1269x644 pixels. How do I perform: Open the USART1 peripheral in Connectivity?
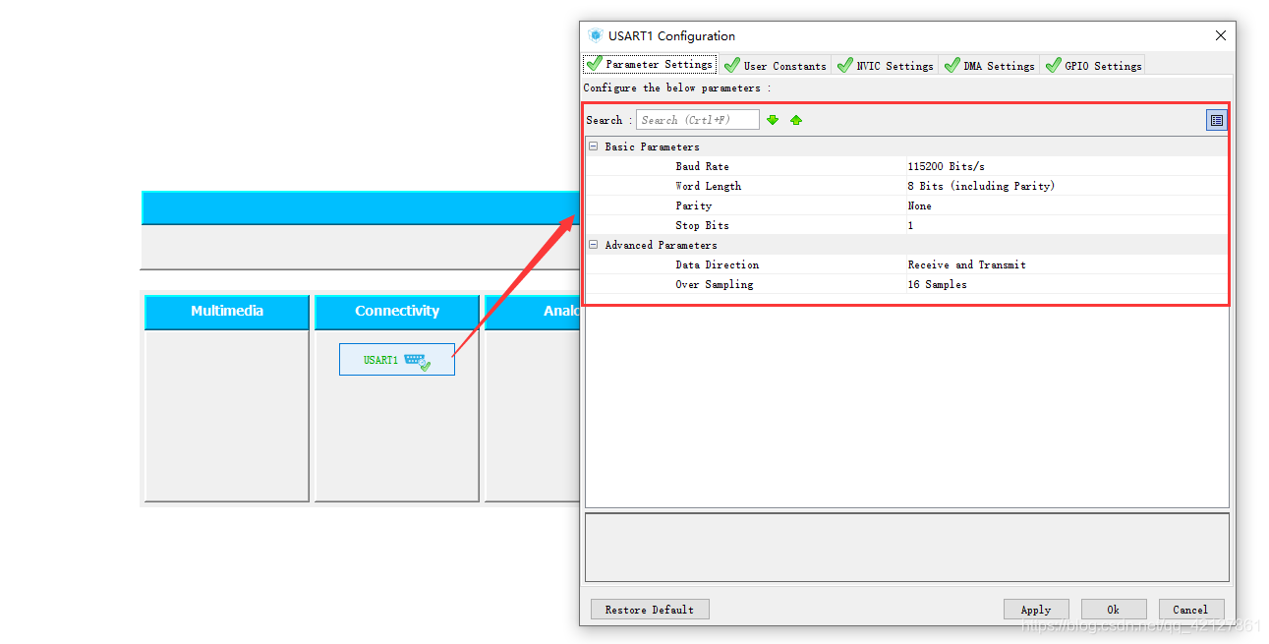pyautogui.click(x=397, y=359)
